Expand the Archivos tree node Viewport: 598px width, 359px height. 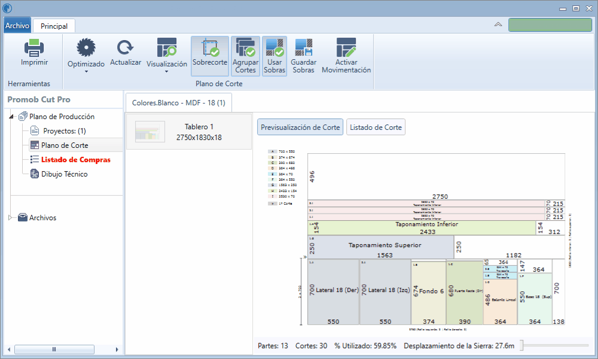click(10, 217)
